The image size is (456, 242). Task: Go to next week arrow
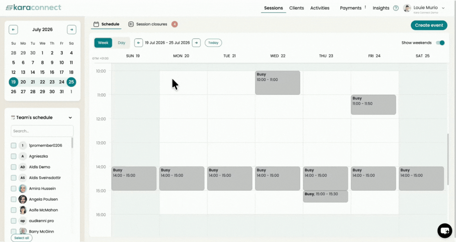196,43
